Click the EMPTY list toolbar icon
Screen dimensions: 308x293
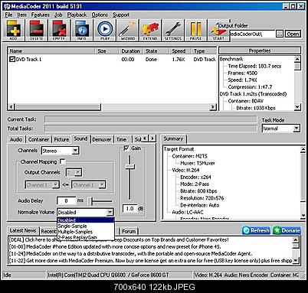click(x=59, y=31)
